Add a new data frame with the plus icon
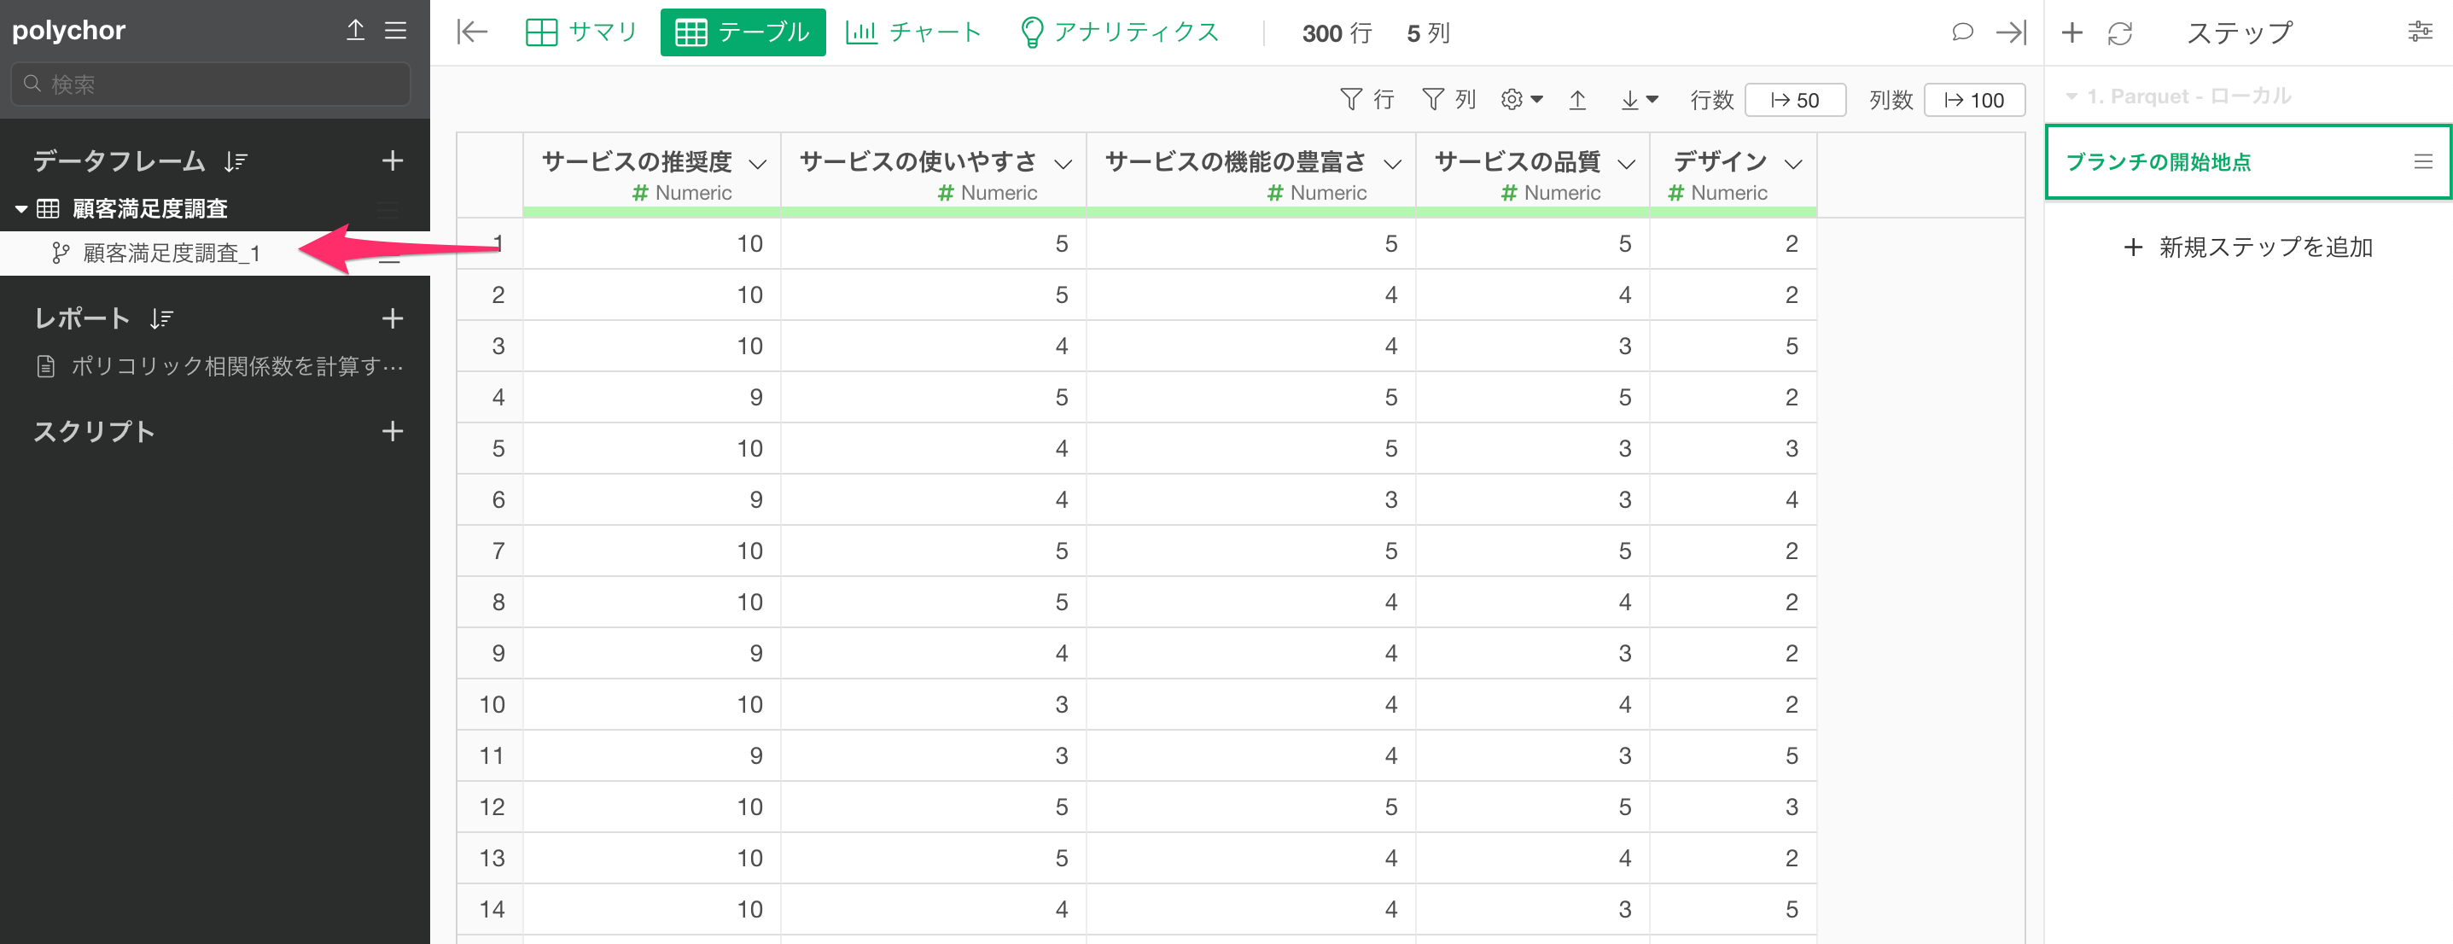 coord(393,161)
